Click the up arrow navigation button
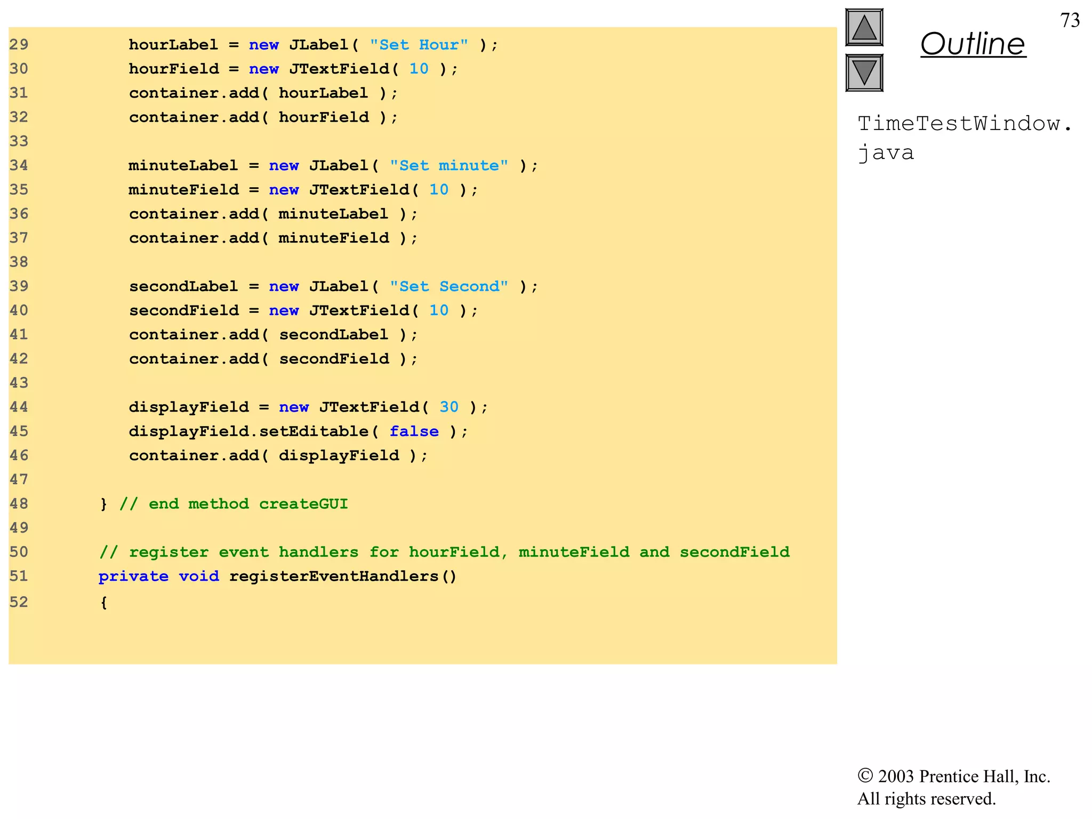 [864, 27]
